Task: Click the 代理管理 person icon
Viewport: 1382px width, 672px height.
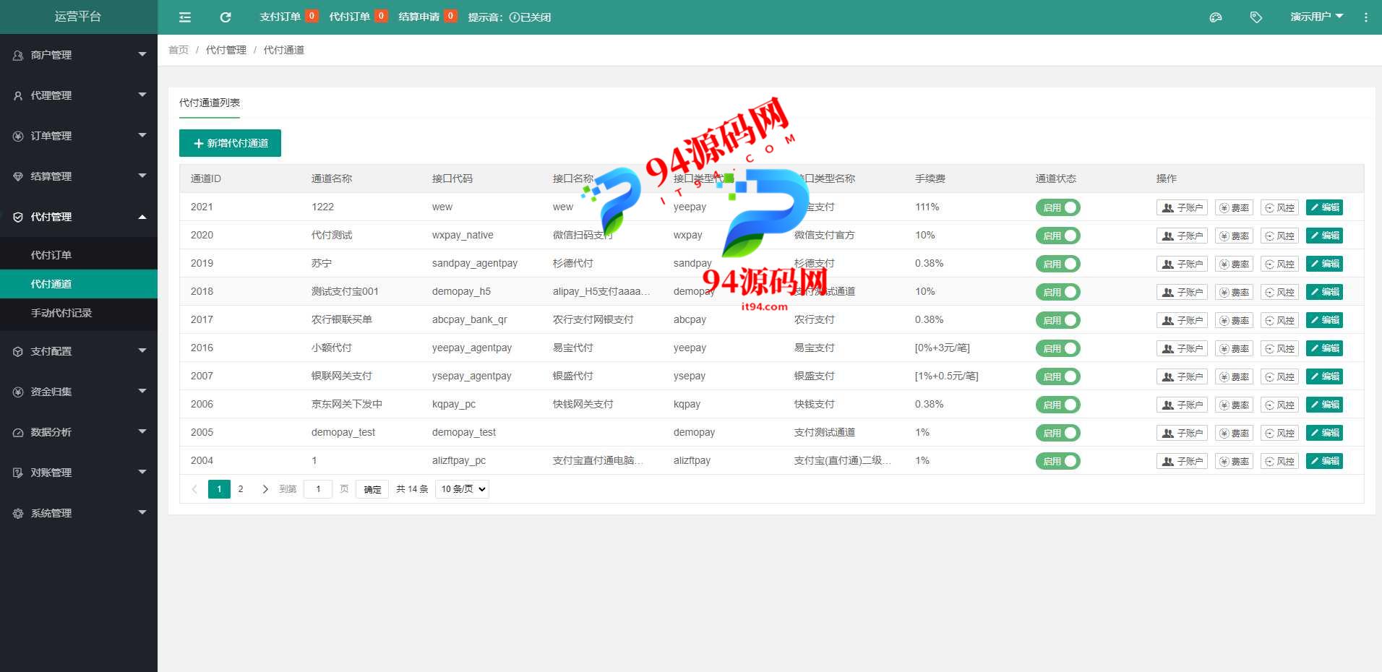Action: click(18, 95)
